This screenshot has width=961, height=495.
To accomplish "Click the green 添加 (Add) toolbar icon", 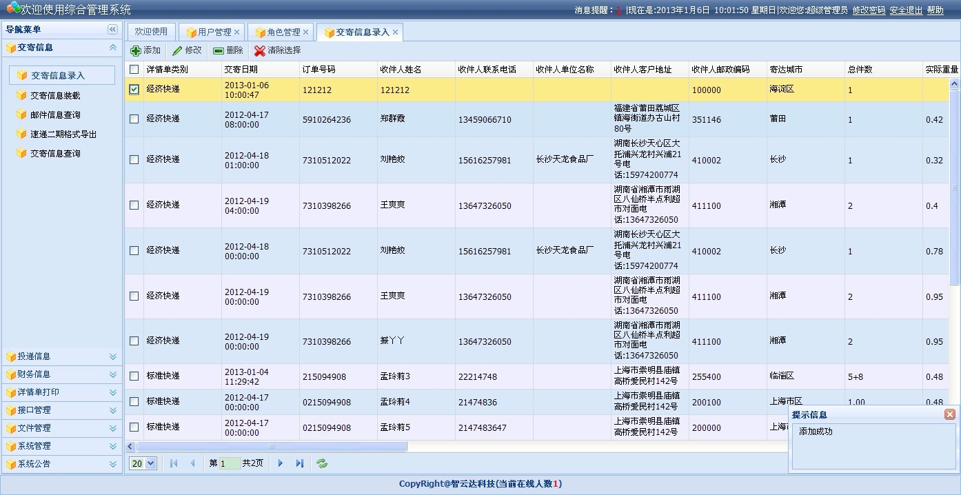I will click(136, 50).
